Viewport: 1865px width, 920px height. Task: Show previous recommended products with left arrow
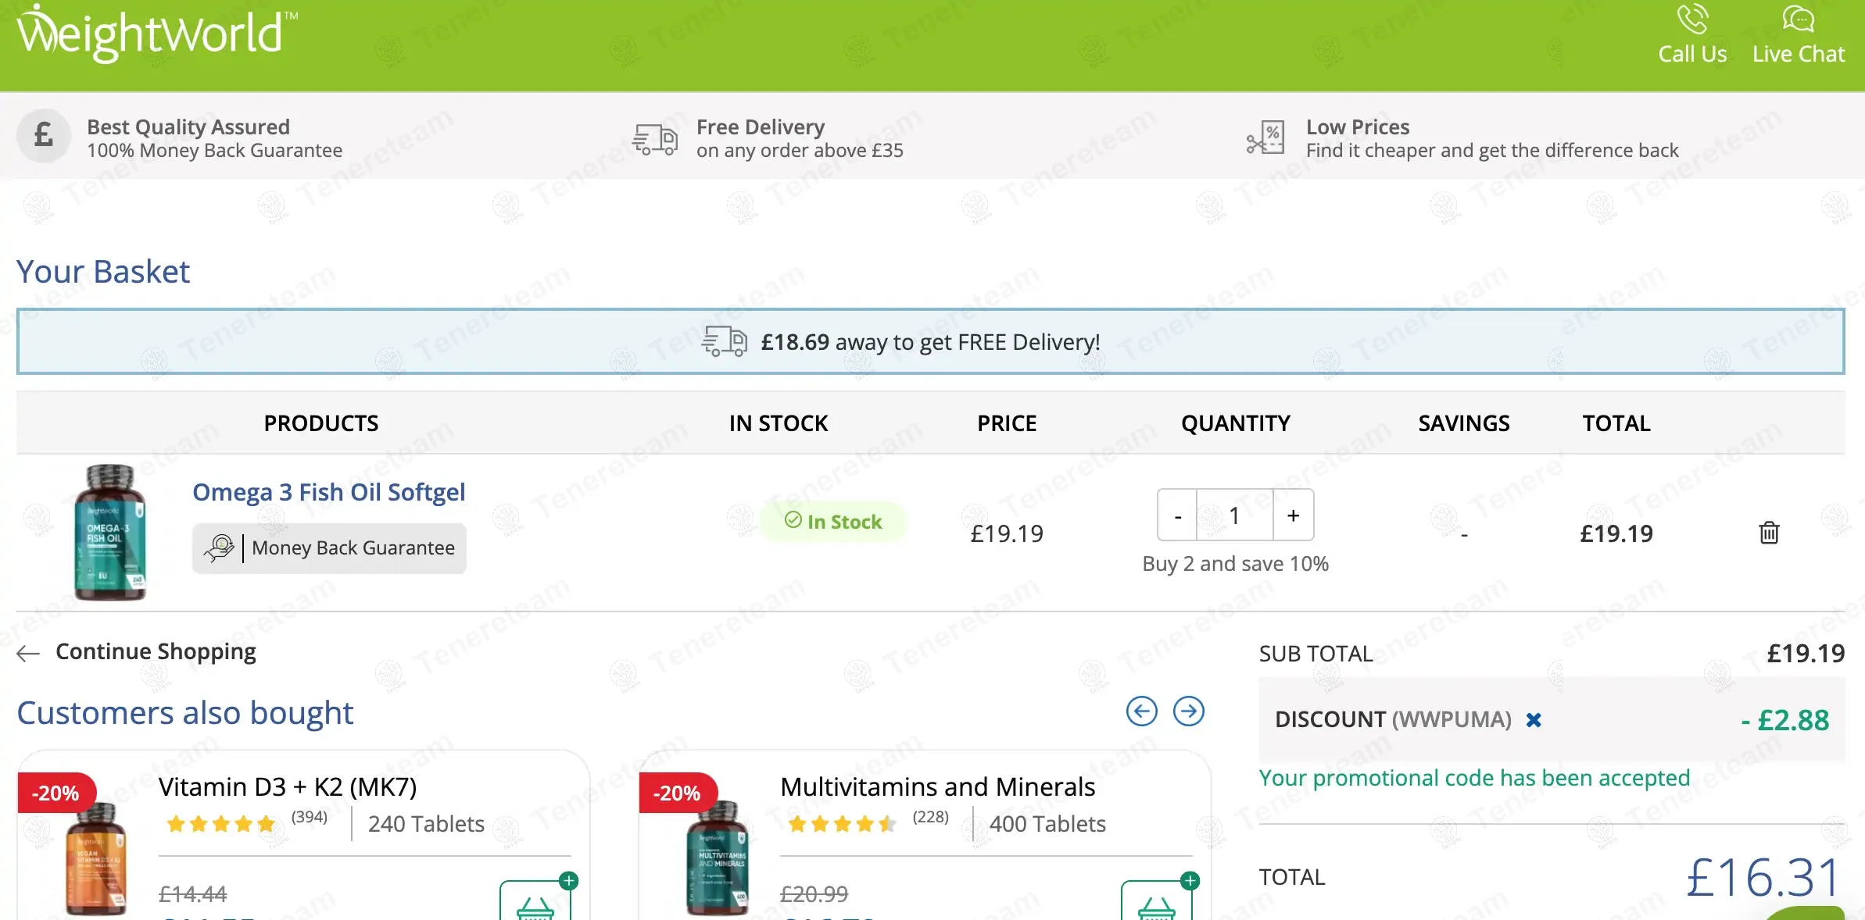(x=1141, y=711)
